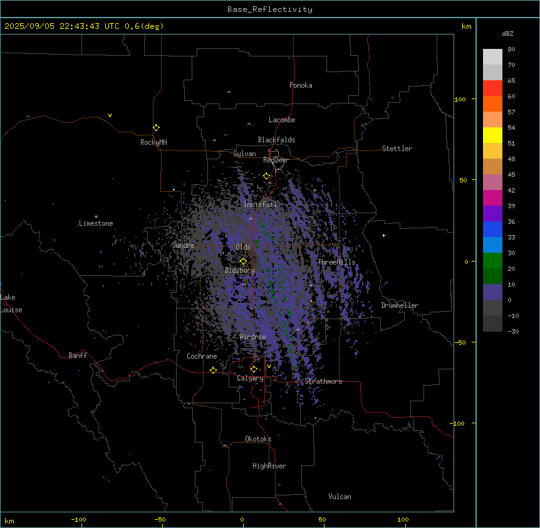This screenshot has width=540, height=528.
Task: Click the Sylvan label
Action: (244, 154)
